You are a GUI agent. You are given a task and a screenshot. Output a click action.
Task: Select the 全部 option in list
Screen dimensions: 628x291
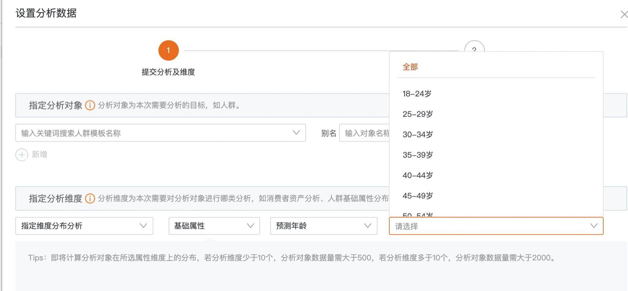410,67
